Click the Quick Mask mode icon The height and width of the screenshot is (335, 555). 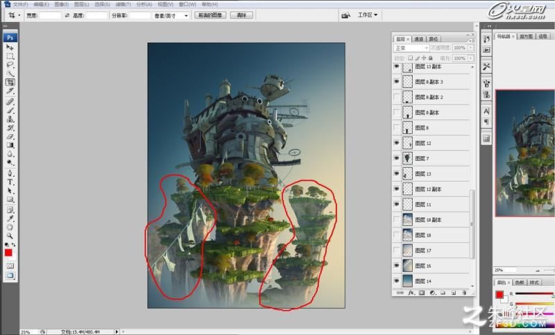10,266
